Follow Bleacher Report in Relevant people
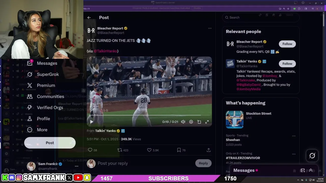This screenshot has height=183, width=326. coord(287,44)
